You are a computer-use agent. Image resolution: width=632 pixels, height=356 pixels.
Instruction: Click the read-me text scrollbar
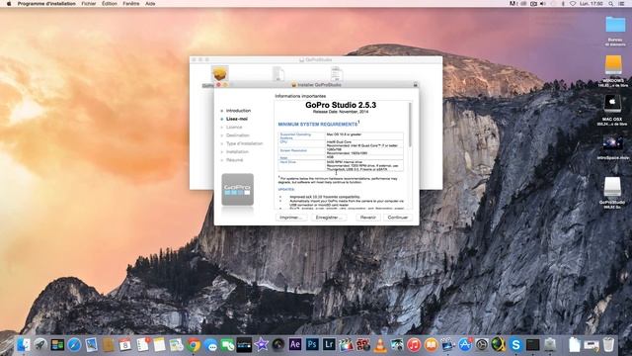pos(410,125)
